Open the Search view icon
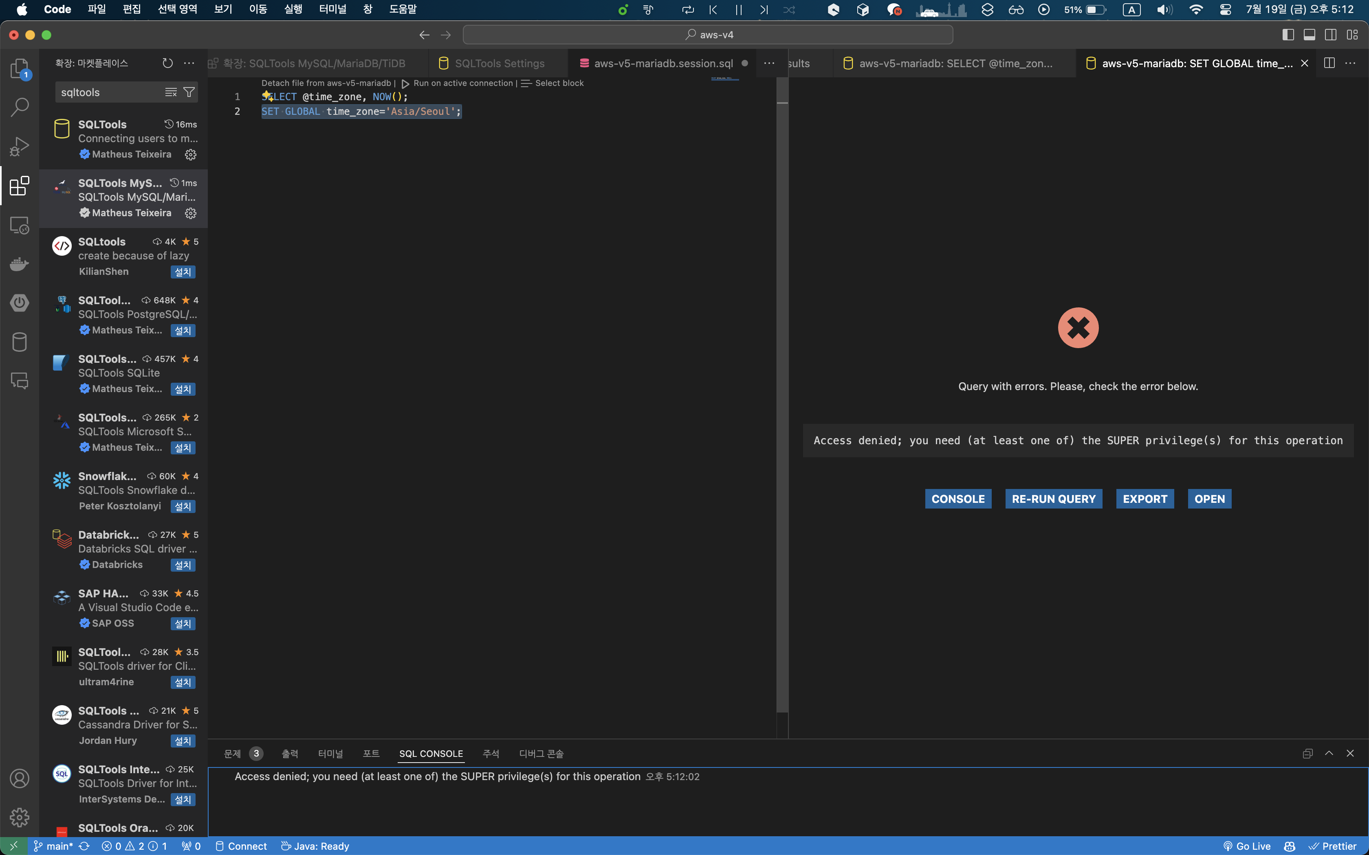The width and height of the screenshot is (1369, 855). point(19,107)
